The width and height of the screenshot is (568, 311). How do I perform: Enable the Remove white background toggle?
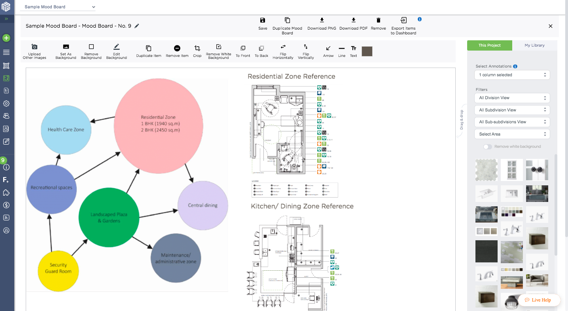click(487, 147)
